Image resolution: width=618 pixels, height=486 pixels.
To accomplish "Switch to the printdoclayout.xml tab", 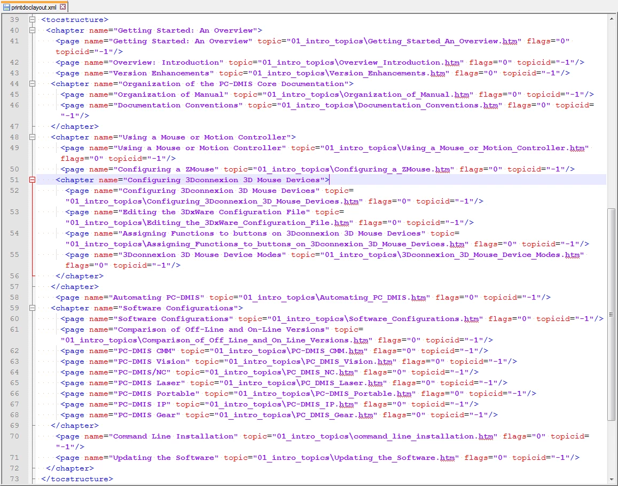I will click(x=35, y=7).
